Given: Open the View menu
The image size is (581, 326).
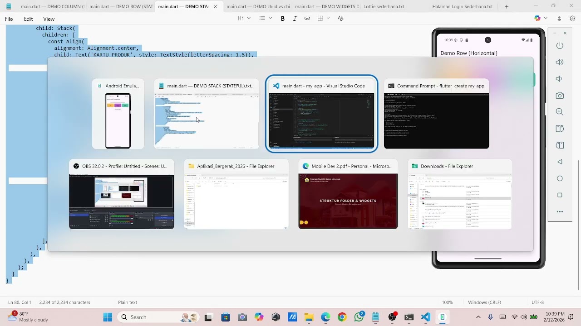Looking at the screenshot, I should click(49, 19).
